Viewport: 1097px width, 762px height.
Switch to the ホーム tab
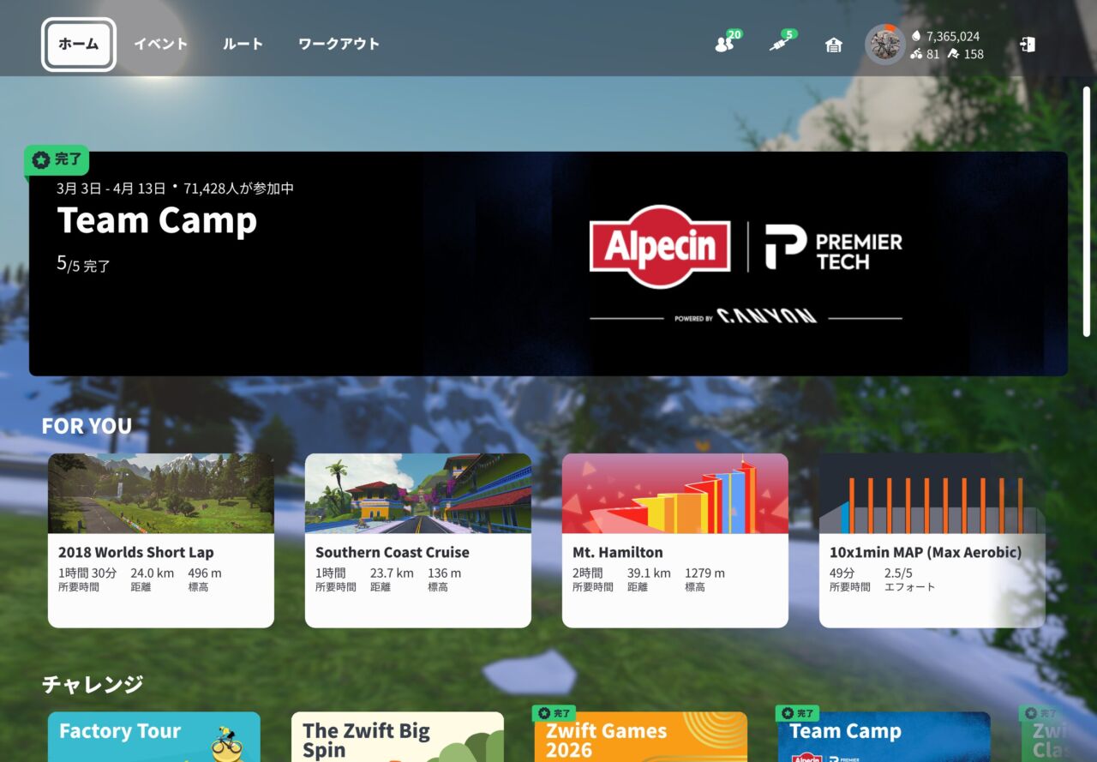pos(79,45)
